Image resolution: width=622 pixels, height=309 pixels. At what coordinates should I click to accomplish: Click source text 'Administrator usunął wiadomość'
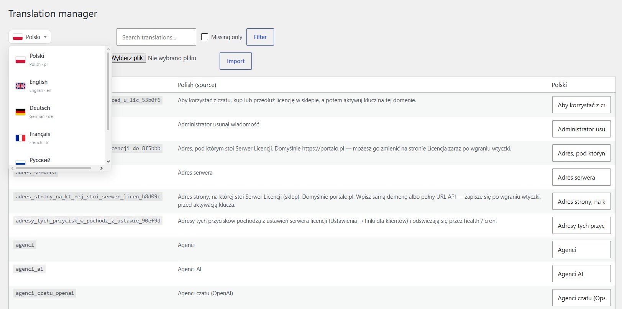coord(218,124)
